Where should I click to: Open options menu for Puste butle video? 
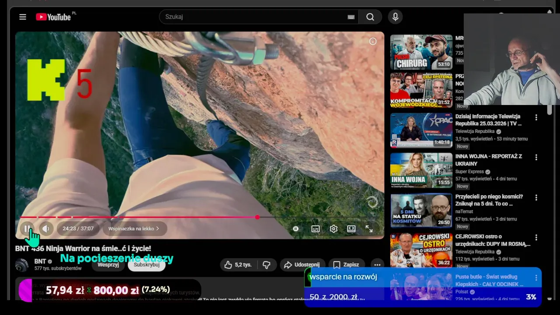coord(536,278)
